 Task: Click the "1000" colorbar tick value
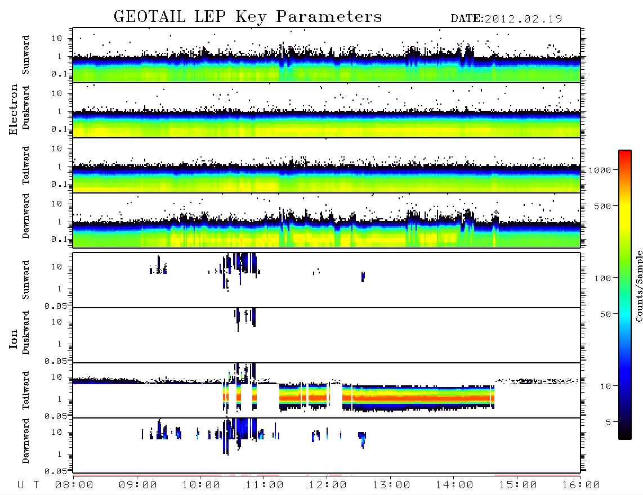coord(600,170)
